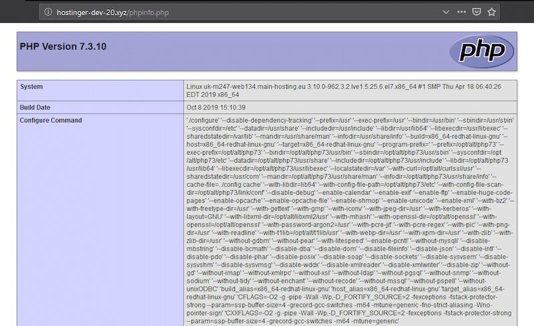
Task: Open the address bar history dropdown arrow
Action: (x=446, y=12)
